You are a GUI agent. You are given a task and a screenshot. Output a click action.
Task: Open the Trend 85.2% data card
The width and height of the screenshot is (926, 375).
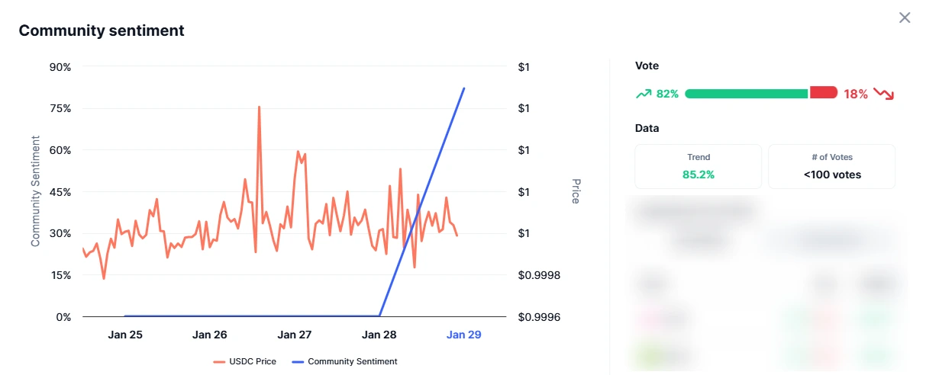pos(699,166)
